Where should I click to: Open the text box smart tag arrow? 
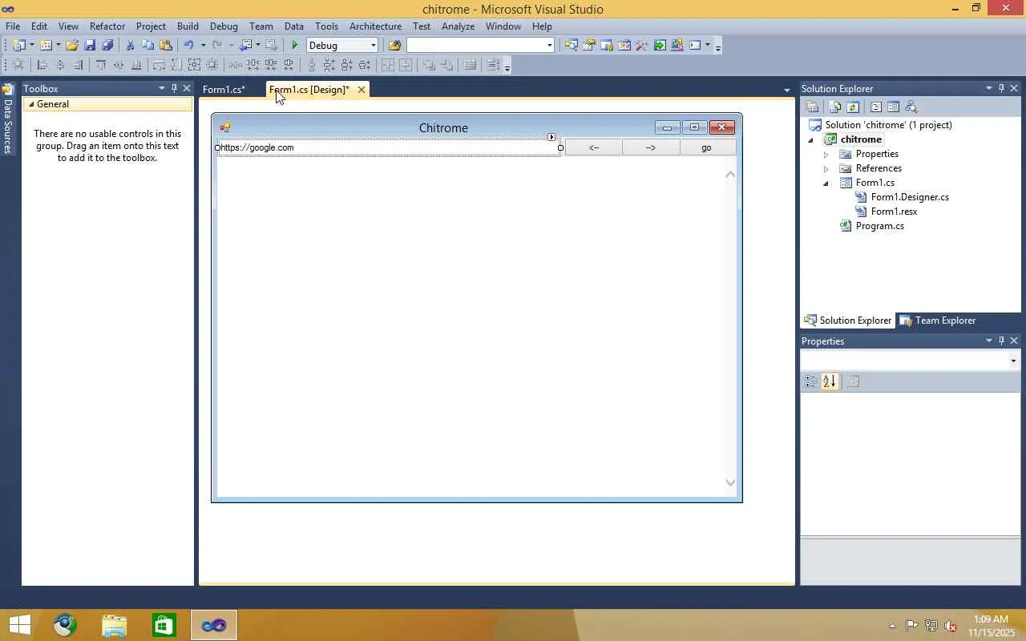551,137
